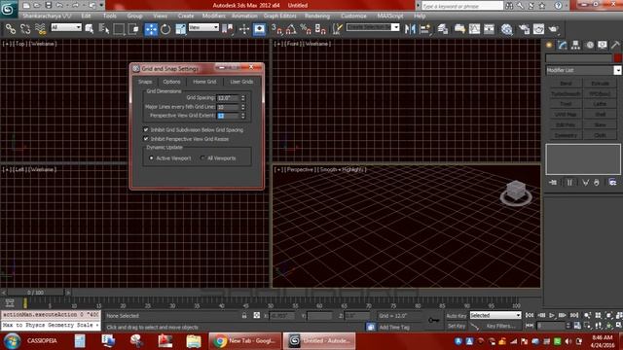This screenshot has width=623, height=350.
Task: Click Grid Spacing spinner arrows
Action: [243, 97]
